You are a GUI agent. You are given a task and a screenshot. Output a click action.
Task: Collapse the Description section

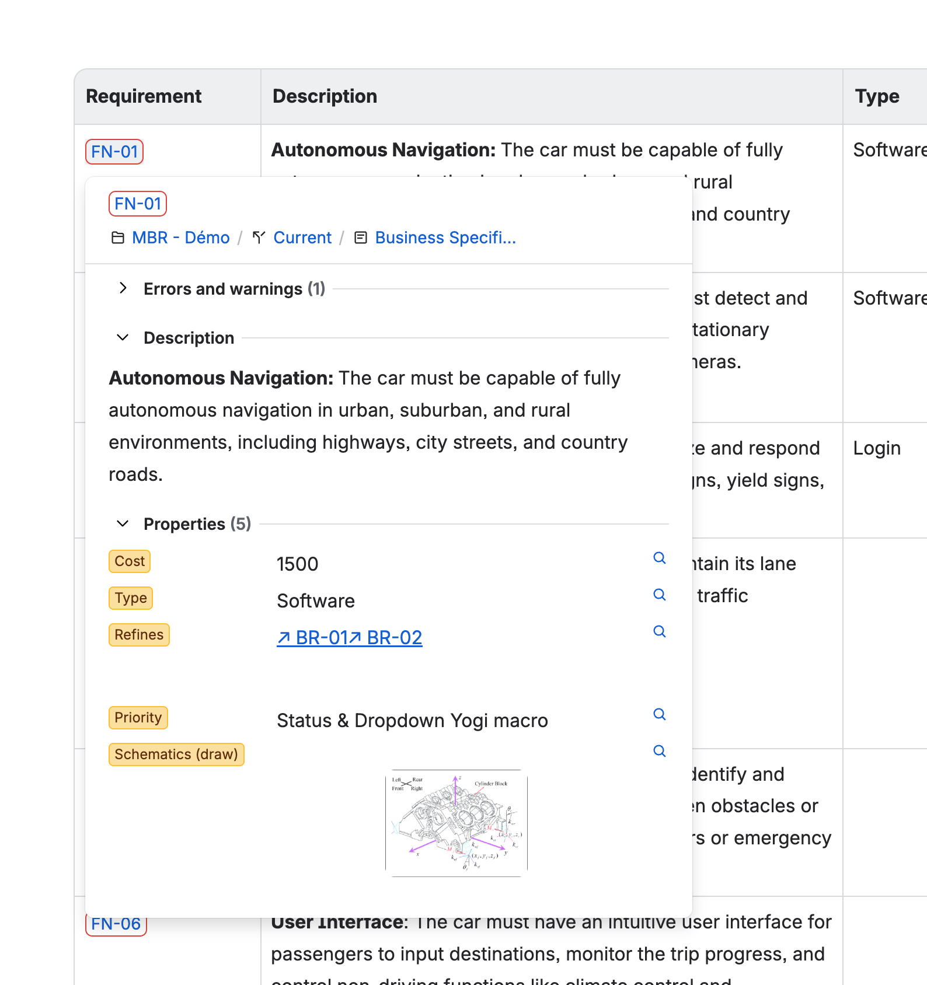tap(123, 337)
